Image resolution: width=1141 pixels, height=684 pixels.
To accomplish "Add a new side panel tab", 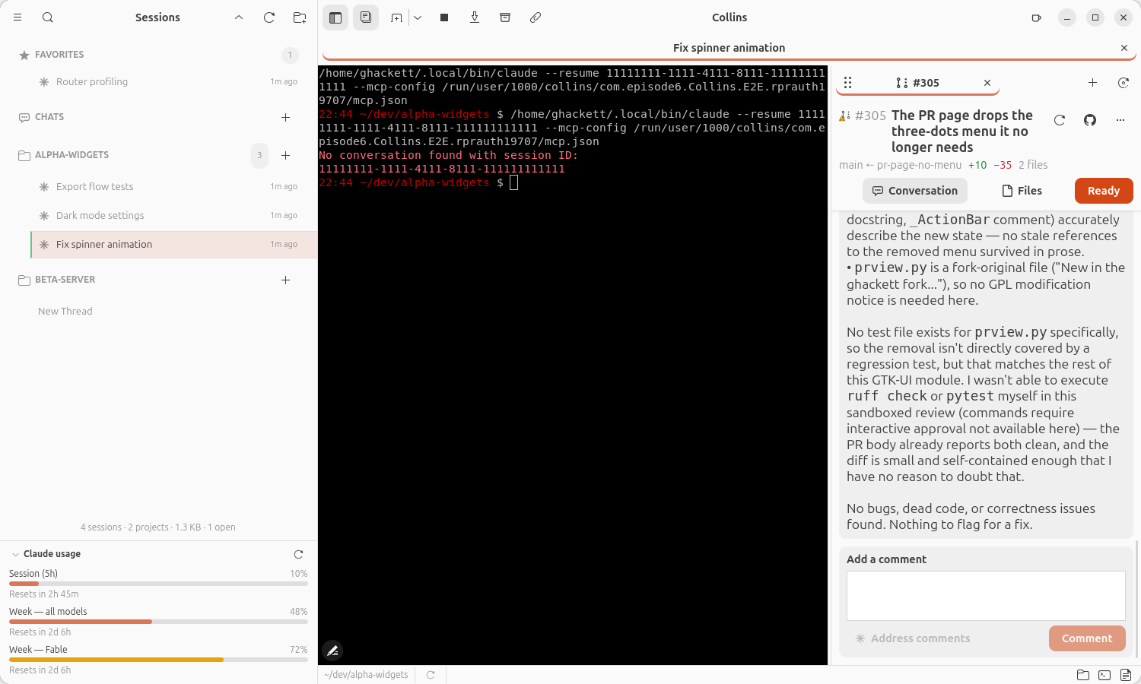I will click(x=1092, y=83).
